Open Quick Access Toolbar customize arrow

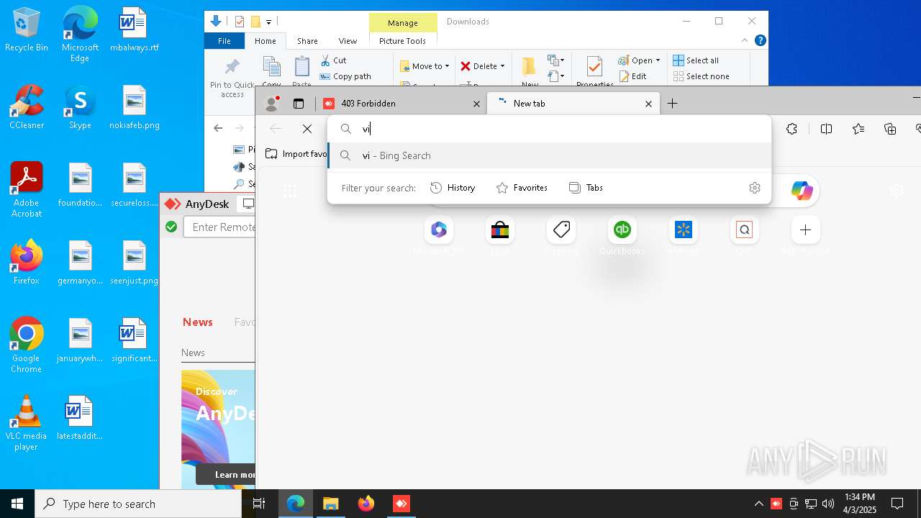[268, 22]
